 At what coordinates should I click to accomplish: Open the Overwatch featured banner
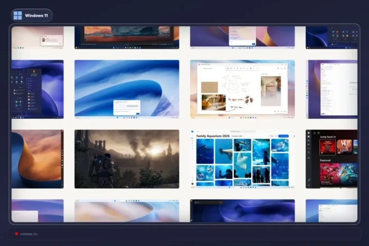[338, 174]
